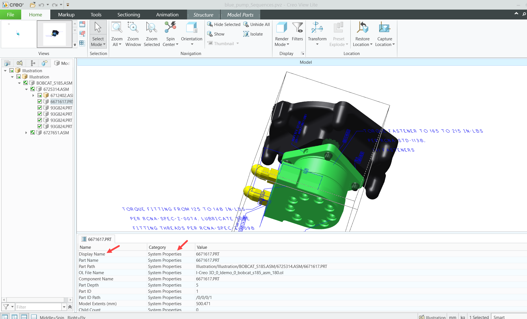The image size is (527, 319).
Task: Click the Restore Location icon
Action: (363, 28)
